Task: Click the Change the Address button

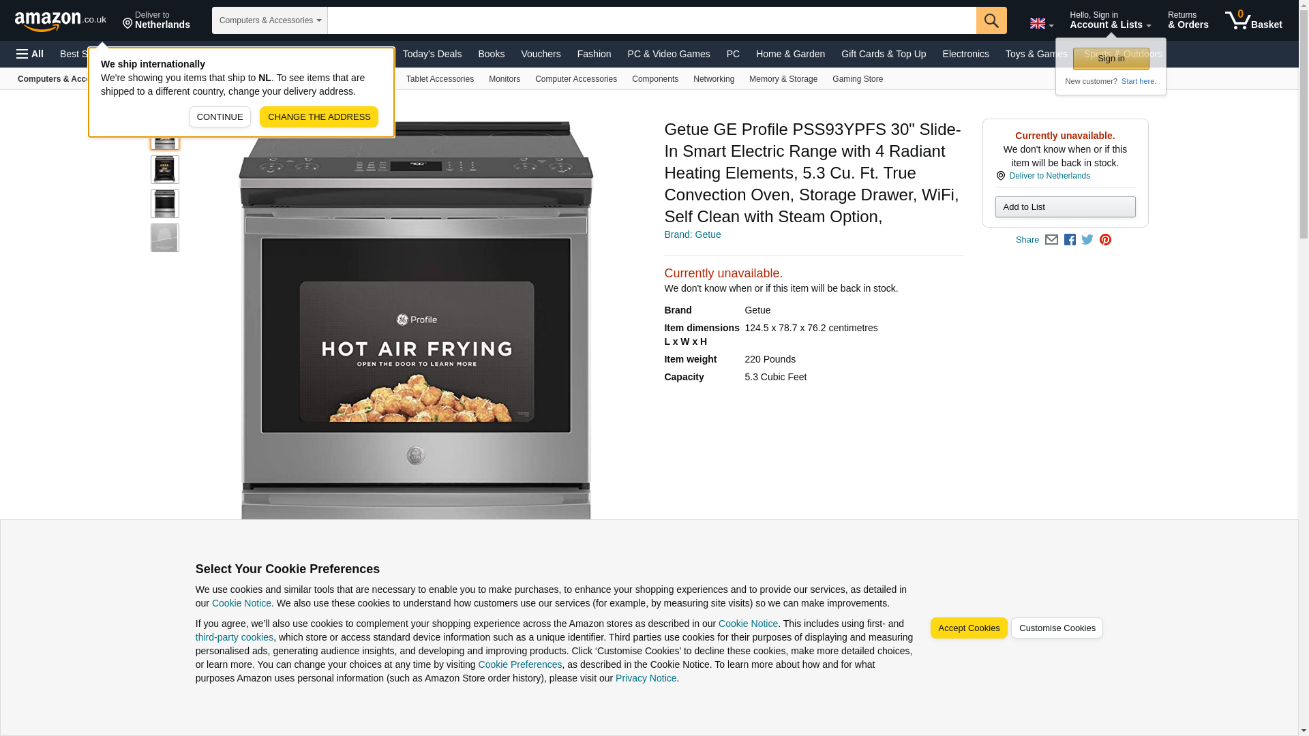Action: tap(318, 117)
